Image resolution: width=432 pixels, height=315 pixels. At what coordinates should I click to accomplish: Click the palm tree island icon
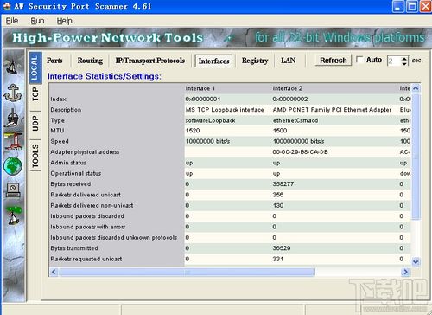pos(13,215)
